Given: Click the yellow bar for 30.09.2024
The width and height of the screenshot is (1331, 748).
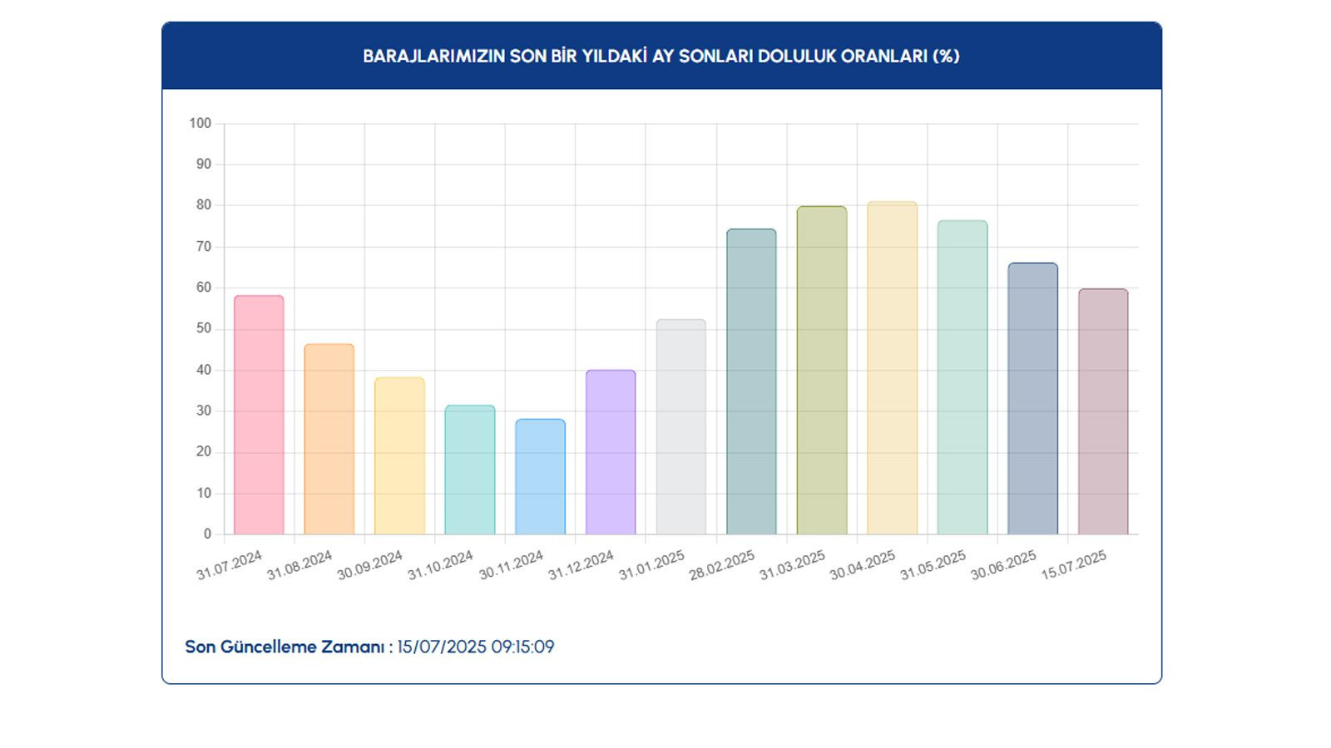Looking at the screenshot, I should pyautogui.click(x=399, y=455).
